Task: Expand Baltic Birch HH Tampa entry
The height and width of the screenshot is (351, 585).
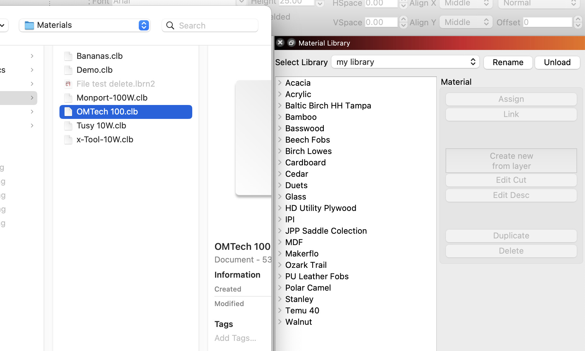Action: click(280, 106)
